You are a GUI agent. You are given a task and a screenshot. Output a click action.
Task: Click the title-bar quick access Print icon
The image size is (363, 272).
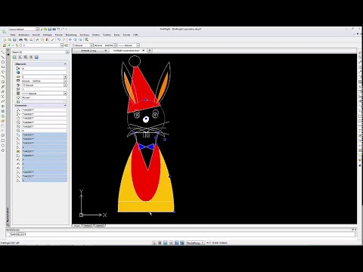[x=54, y=29]
